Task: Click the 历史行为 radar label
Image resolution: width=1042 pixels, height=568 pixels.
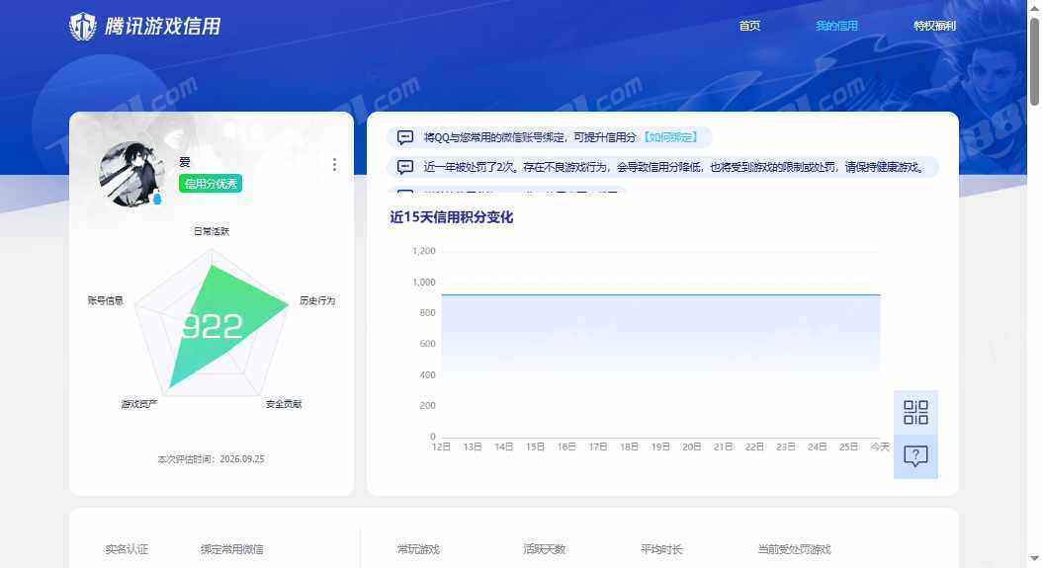Action: pyautogui.click(x=317, y=300)
